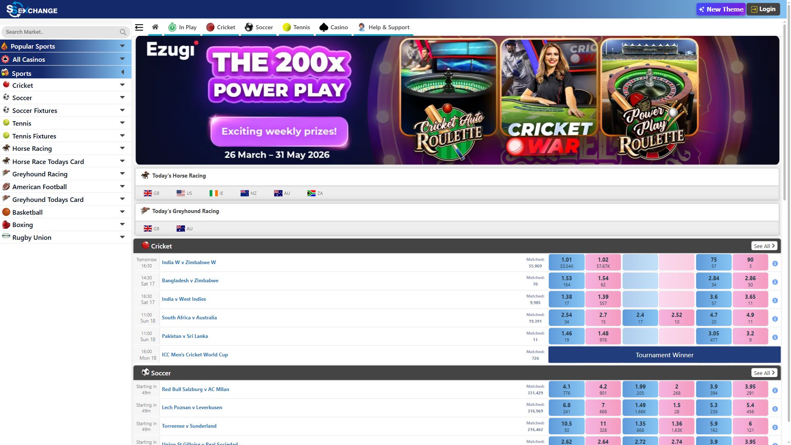The width and height of the screenshot is (791, 445).
Task: Open the In Play tab
Action: click(x=183, y=27)
